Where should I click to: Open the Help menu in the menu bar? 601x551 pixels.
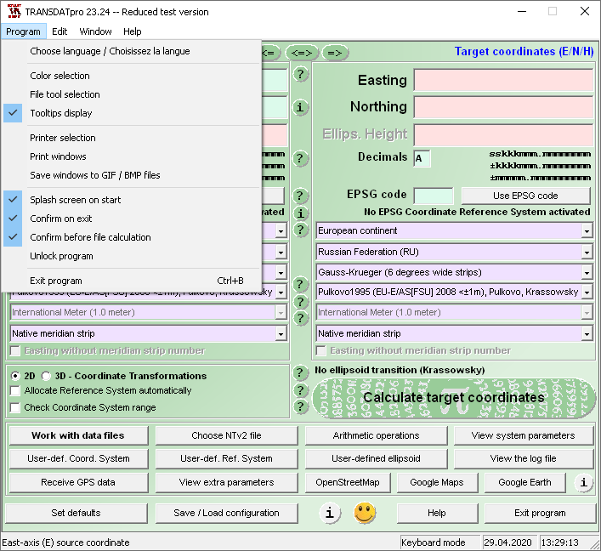pos(133,31)
